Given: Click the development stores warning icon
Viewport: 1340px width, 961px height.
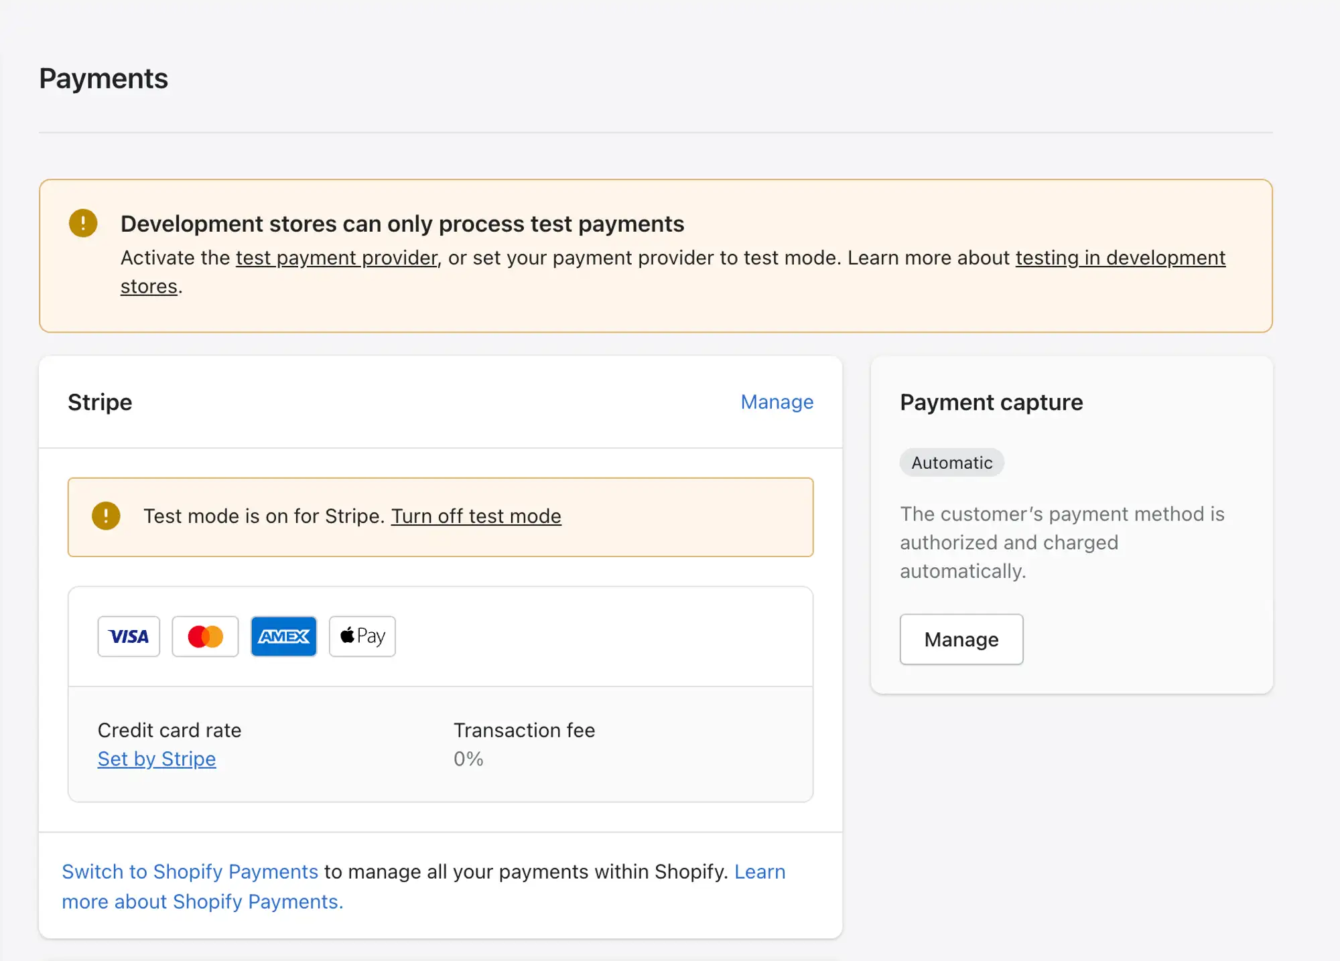Looking at the screenshot, I should 83,223.
